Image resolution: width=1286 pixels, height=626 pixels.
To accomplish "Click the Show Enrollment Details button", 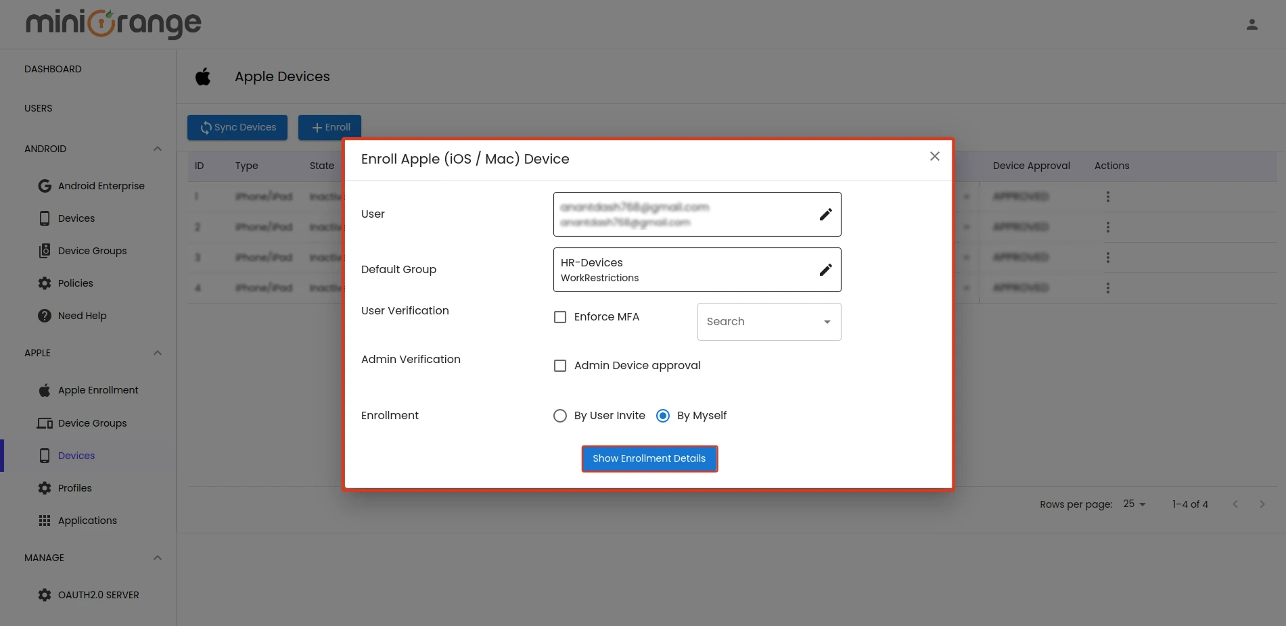I will (649, 458).
